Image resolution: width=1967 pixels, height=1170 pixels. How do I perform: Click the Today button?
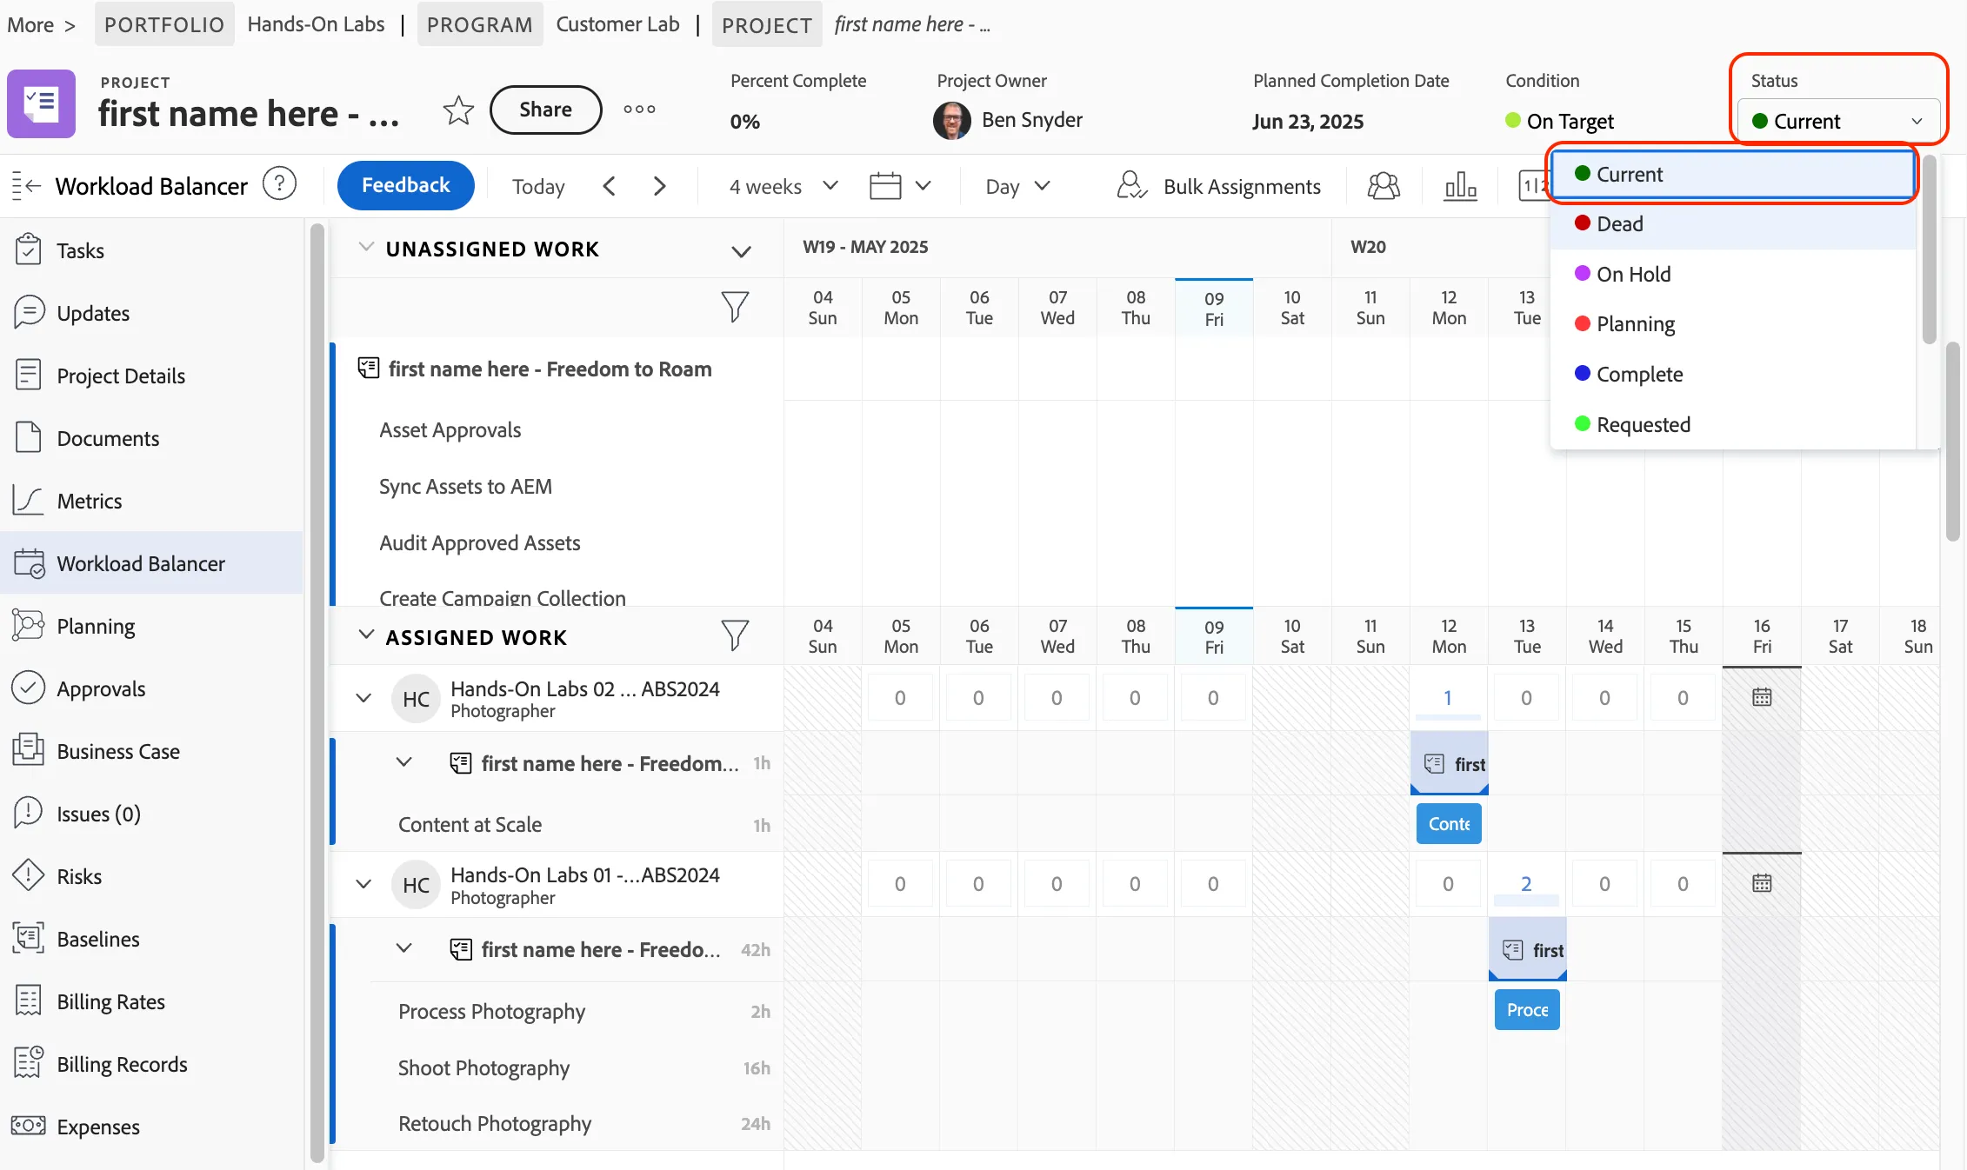[x=538, y=186]
